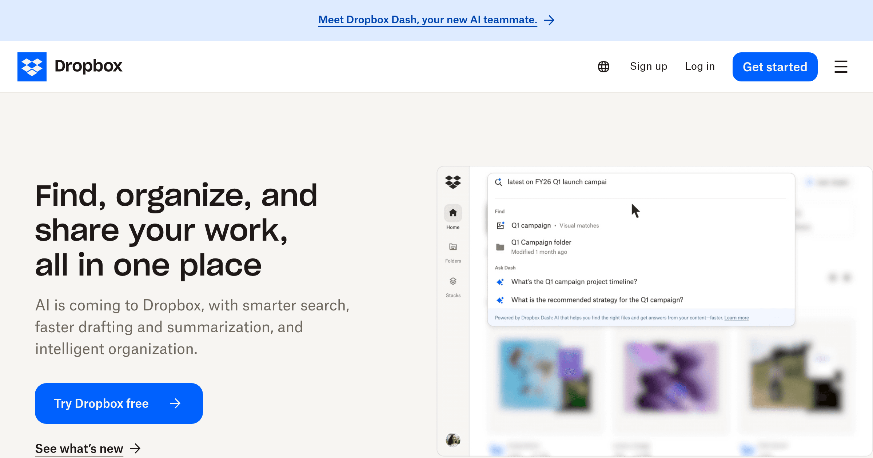Click the arrow beside the Dash banner link
873x458 pixels.
549,20
